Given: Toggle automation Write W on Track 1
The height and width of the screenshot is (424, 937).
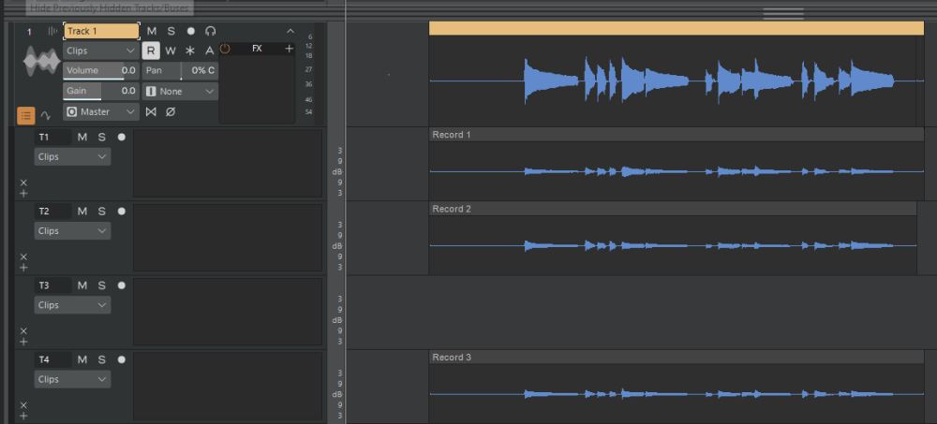Looking at the screenshot, I should click(x=171, y=51).
